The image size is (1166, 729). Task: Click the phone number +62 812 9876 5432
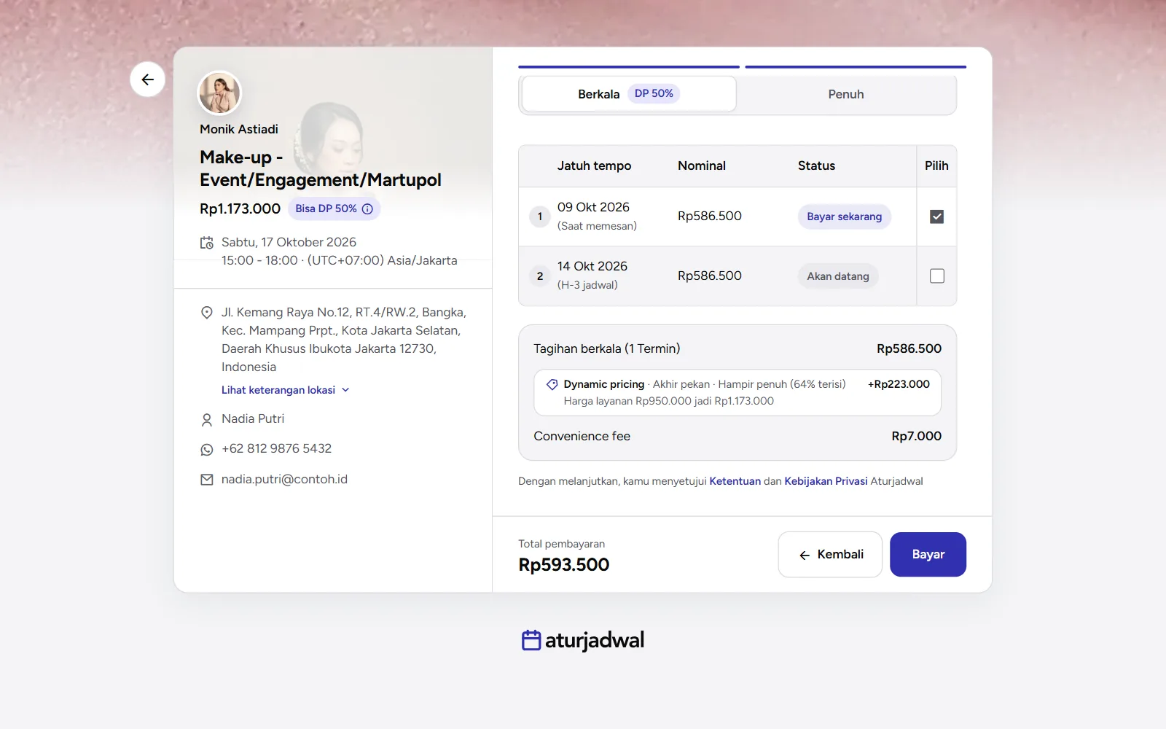tap(276, 448)
